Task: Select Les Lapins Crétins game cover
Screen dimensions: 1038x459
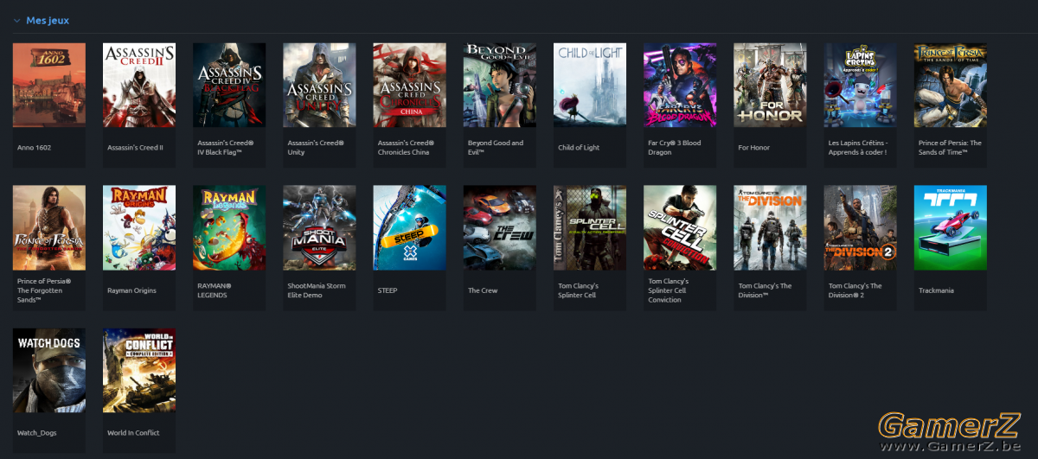Action: coord(860,86)
